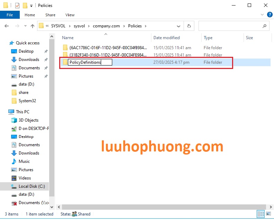Screen dimensions: 274x220
Task: Click the Back navigation arrow
Action: click(x=7, y=26)
